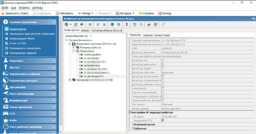
Task: Click the red exclamation mark toolbar icon
Action: (126, 25)
